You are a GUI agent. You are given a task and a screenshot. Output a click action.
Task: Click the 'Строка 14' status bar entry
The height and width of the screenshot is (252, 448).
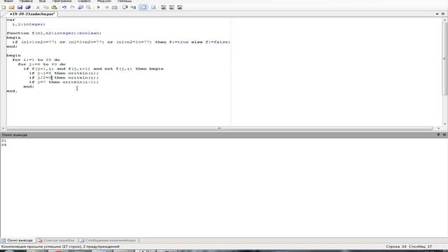[x=396, y=246]
